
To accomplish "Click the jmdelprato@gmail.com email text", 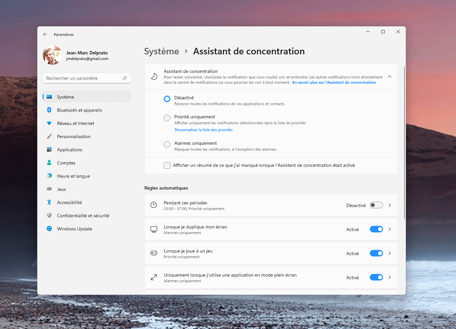I will point(87,59).
